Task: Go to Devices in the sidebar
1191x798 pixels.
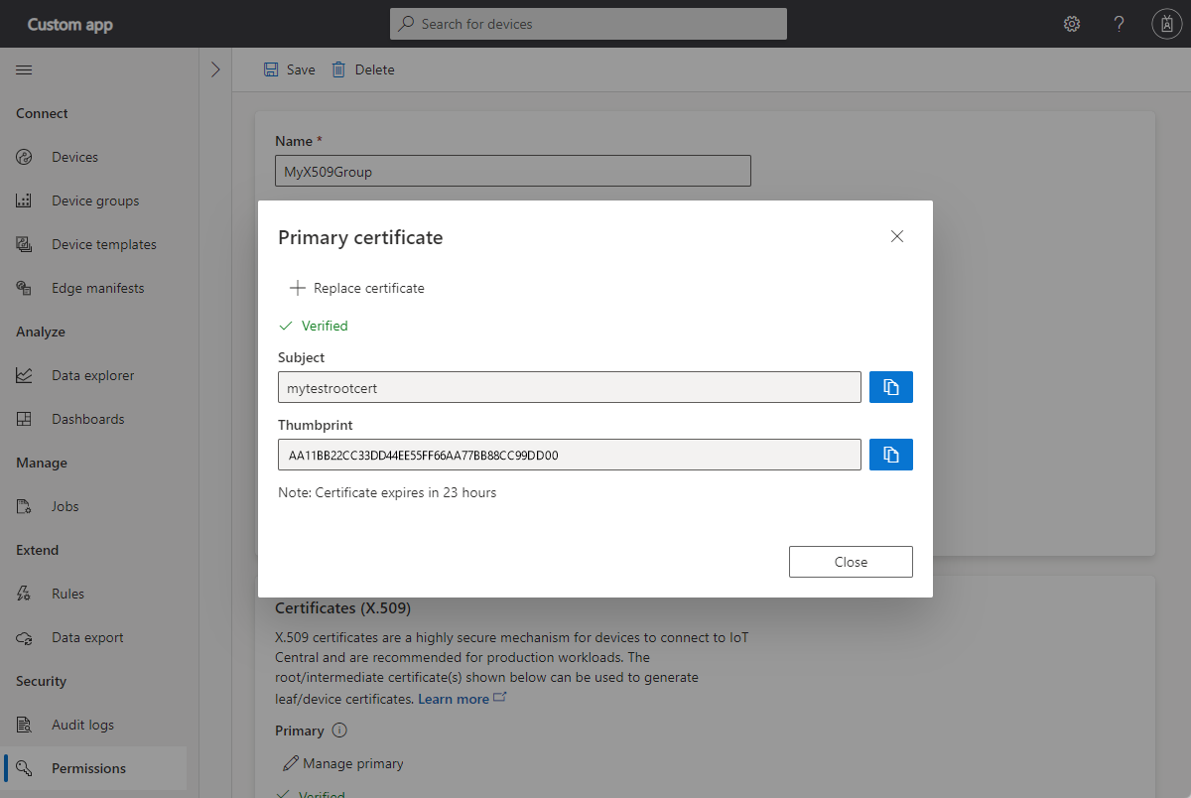Action: coord(74,157)
